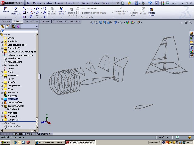Click the Correggi schizzo repair tool

coord(134,11)
